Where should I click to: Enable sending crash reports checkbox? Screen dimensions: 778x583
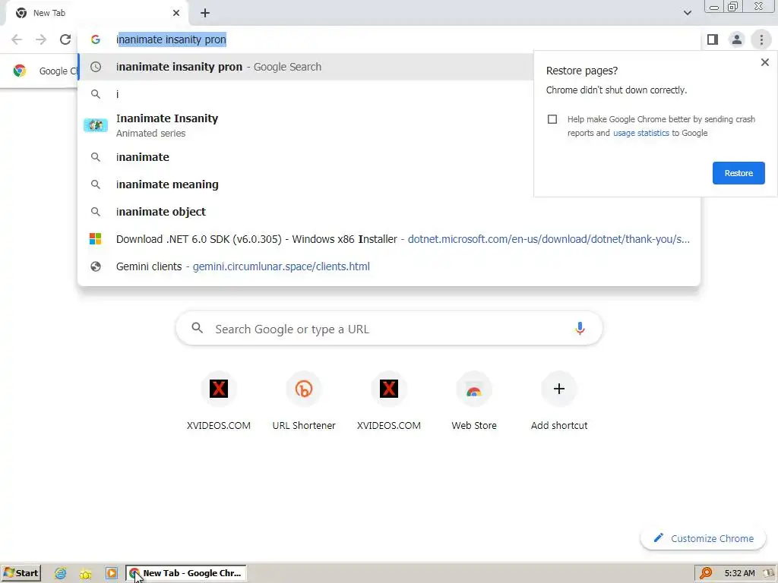tap(552, 119)
